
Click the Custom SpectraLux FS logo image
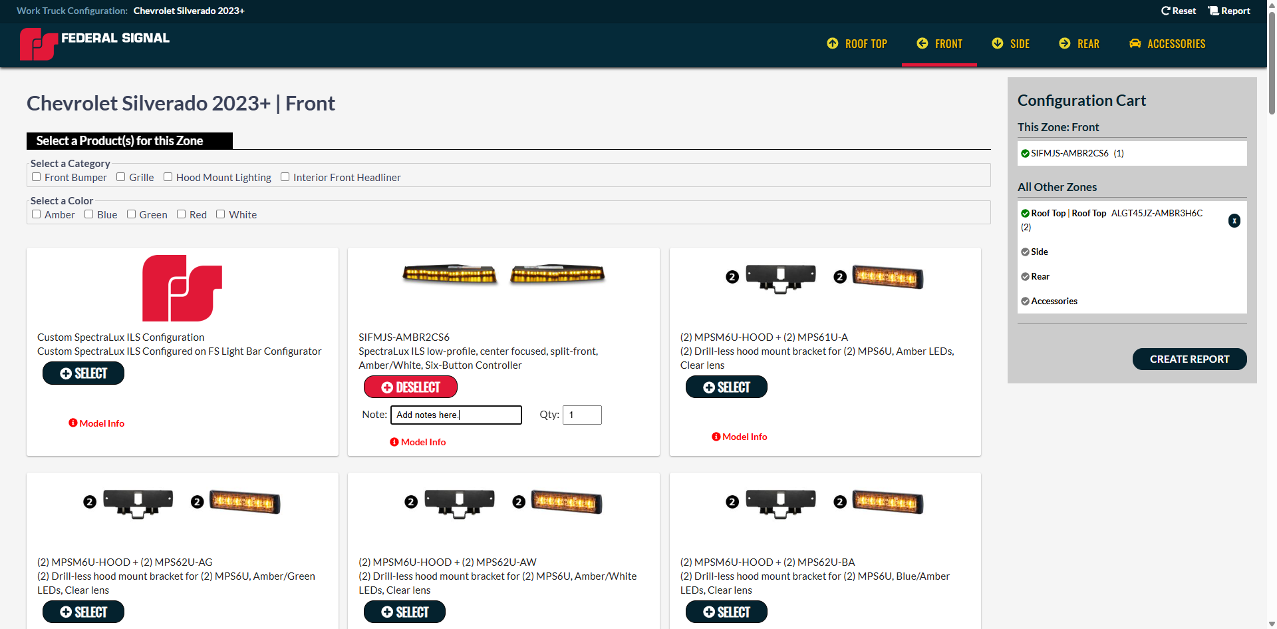pos(182,288)
